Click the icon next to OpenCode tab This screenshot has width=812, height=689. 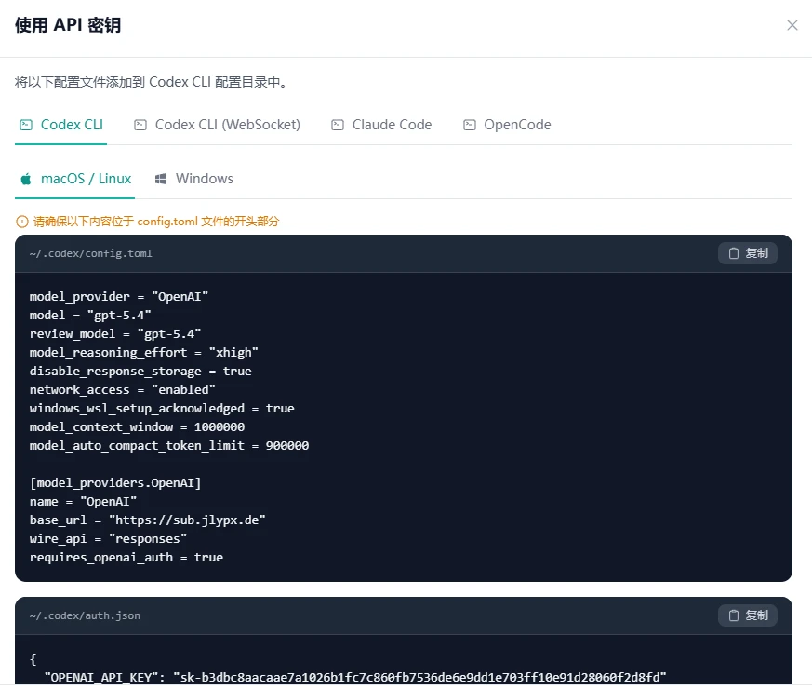tap(470, 124)
